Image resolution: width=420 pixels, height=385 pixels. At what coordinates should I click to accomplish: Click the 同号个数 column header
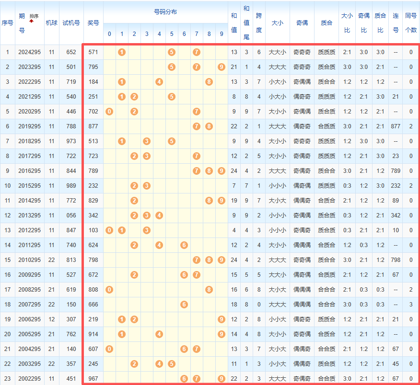coord(411,23)
